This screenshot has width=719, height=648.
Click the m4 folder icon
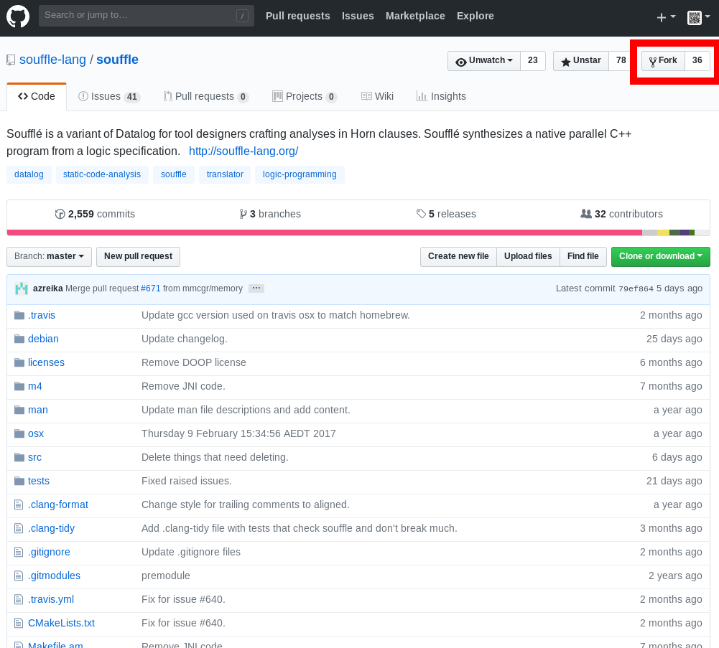(19, 386)
